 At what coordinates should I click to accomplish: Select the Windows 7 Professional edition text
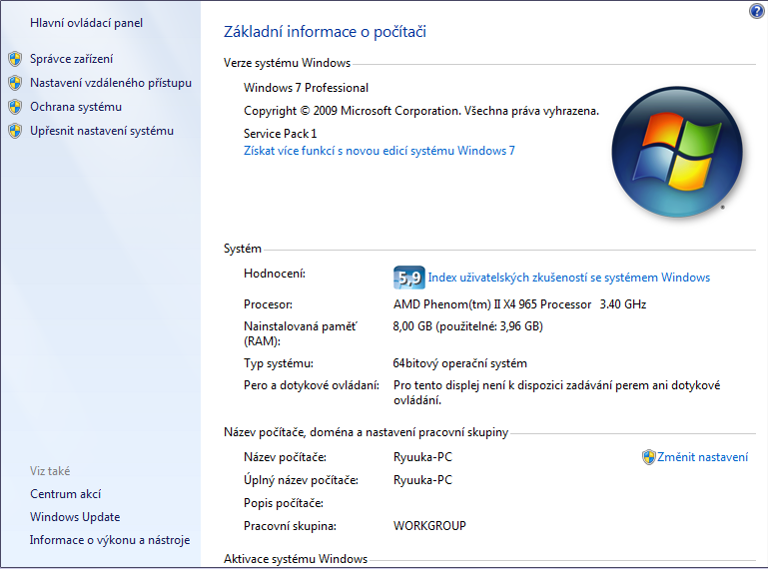[x=307, y=88]
